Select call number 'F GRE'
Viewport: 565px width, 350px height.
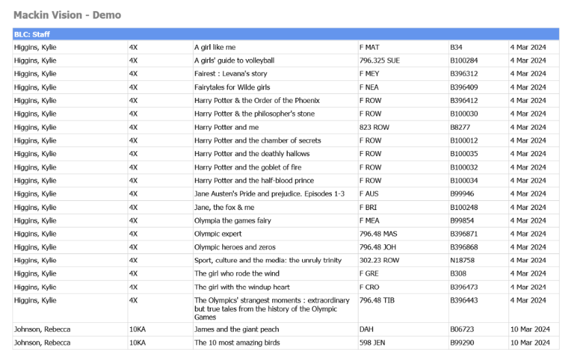[369, 274]
